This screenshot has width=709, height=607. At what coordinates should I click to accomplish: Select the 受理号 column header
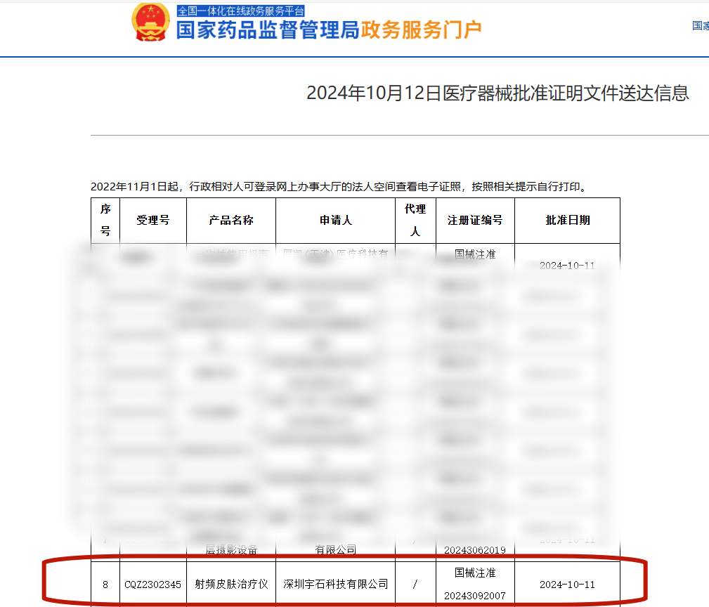[x=153, y=220]
